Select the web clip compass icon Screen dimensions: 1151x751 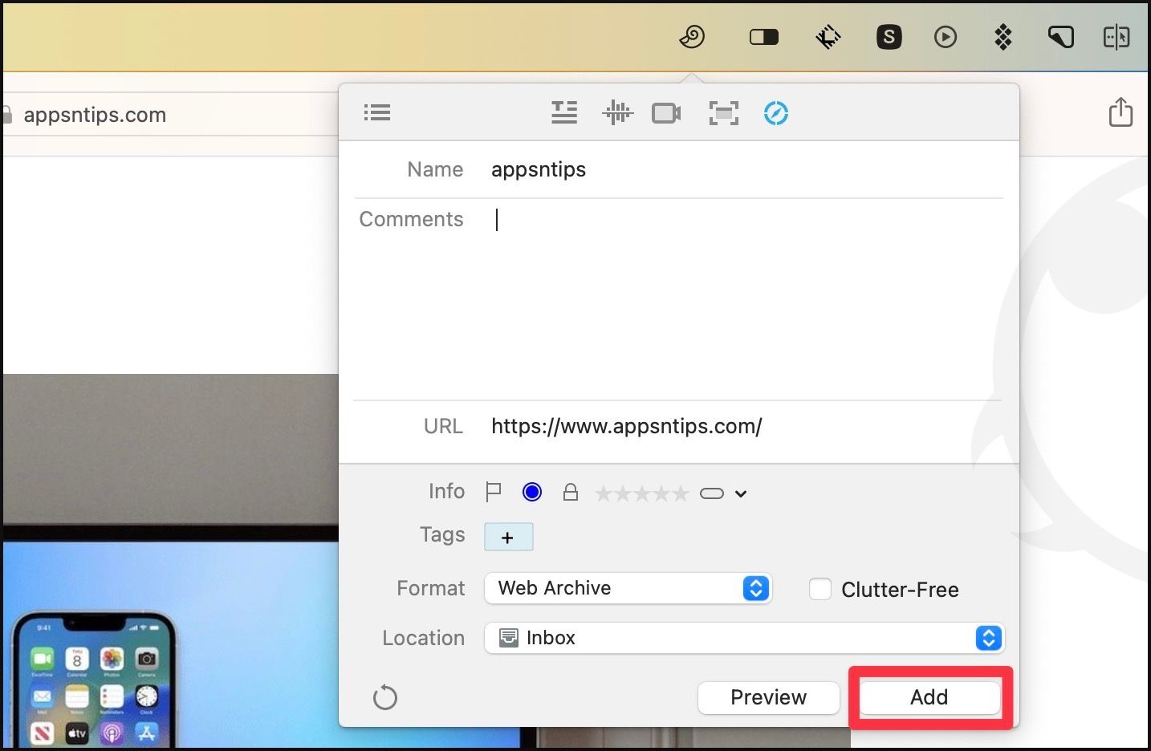coord(775,113)
